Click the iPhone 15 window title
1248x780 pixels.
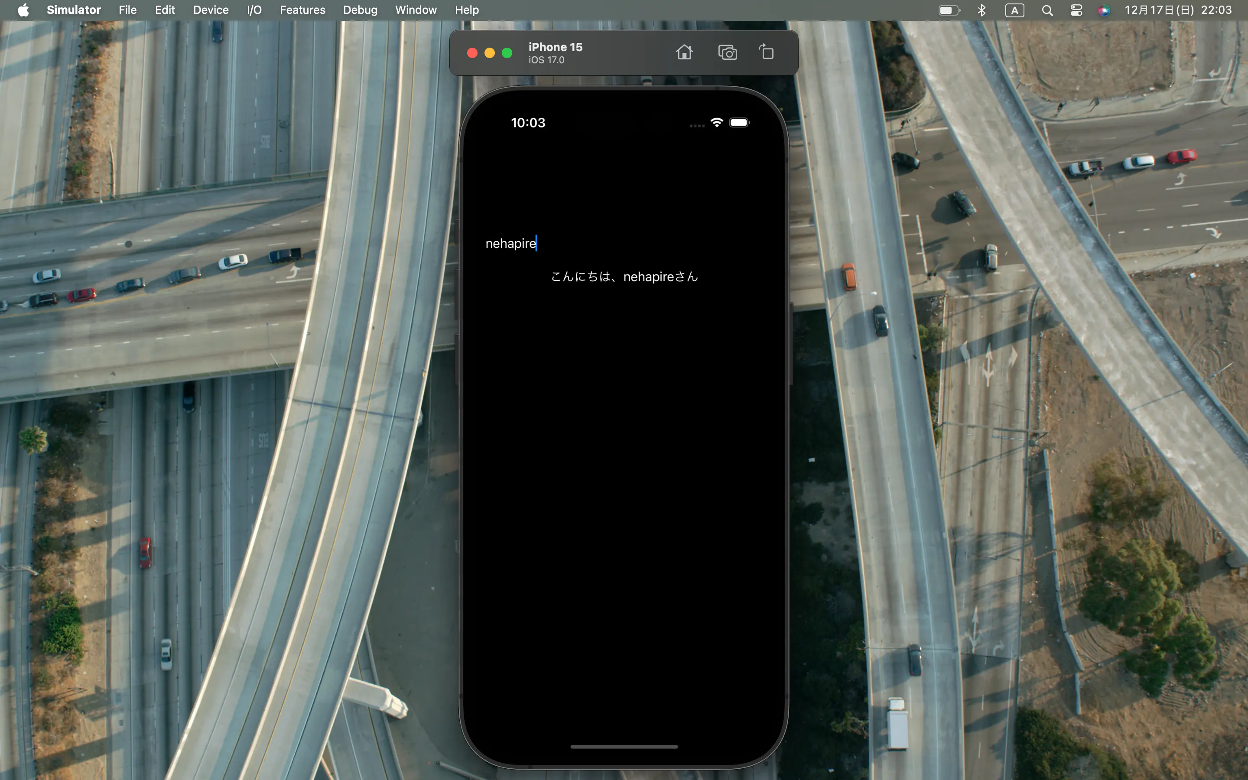tap(556, 47)
